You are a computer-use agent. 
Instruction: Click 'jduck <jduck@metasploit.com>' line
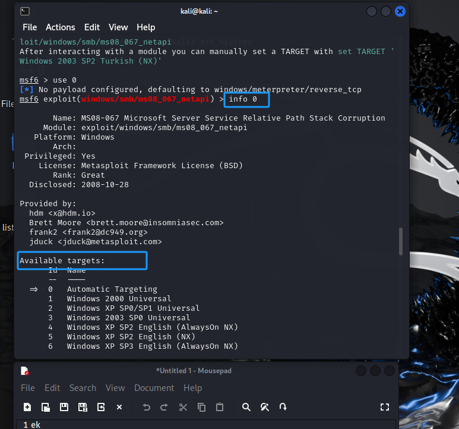coord(95,242)
